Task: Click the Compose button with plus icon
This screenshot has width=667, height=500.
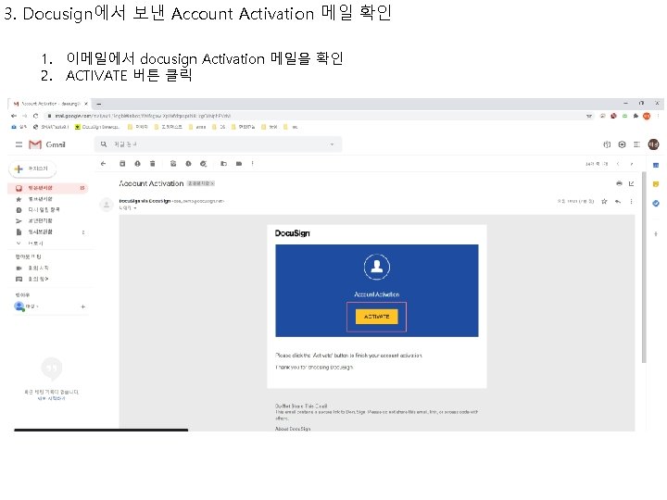Action: pyautogui.click(x=32, y=169)
